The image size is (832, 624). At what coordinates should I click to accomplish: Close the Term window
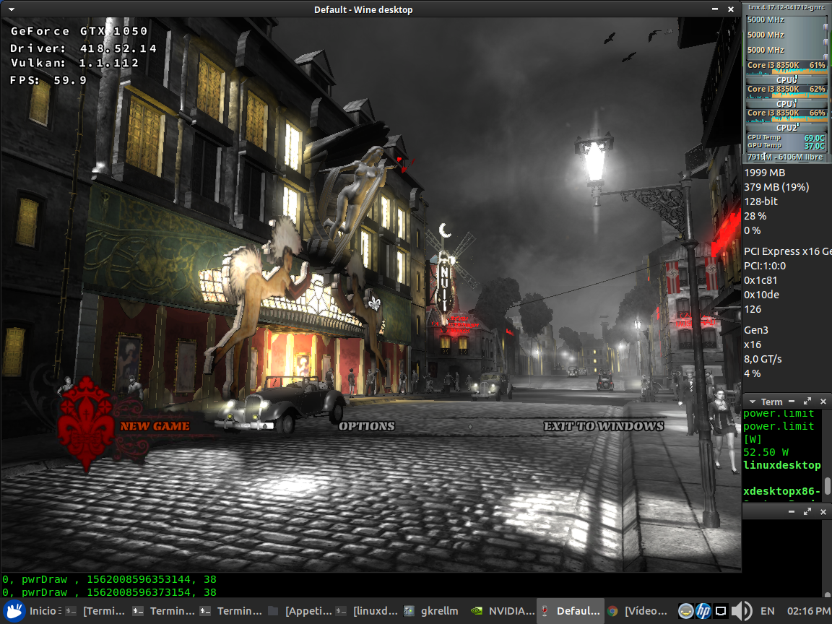(x=823, y=402)
